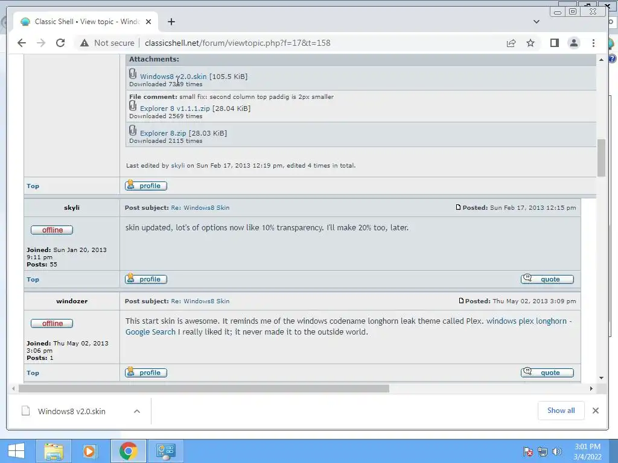
Task: Open File Explorer from taskbar
Action: (54, 451)
